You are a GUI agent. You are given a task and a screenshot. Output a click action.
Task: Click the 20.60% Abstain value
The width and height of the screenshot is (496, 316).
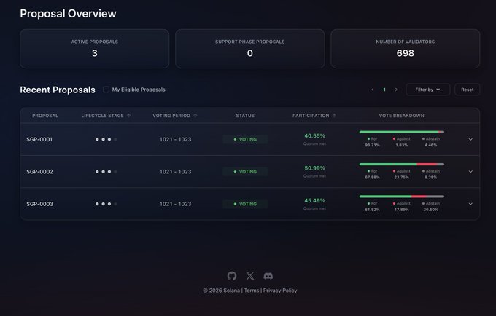coord(431,209)
